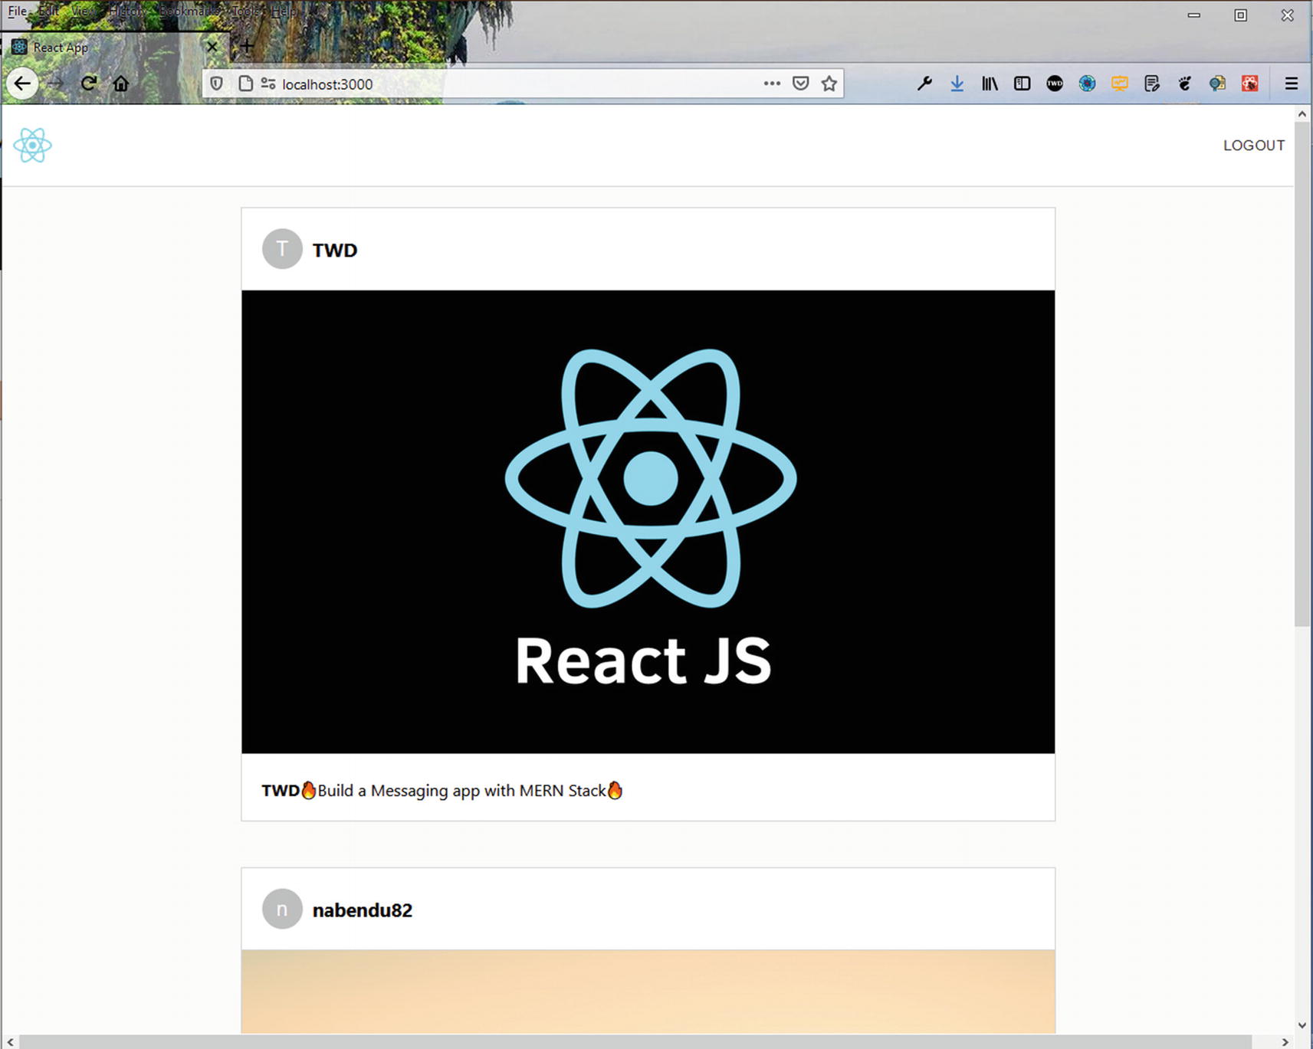The width and height of the screenshot is (1313, 1049).
Task: Save page to Pocket
Action: [800, 84]
